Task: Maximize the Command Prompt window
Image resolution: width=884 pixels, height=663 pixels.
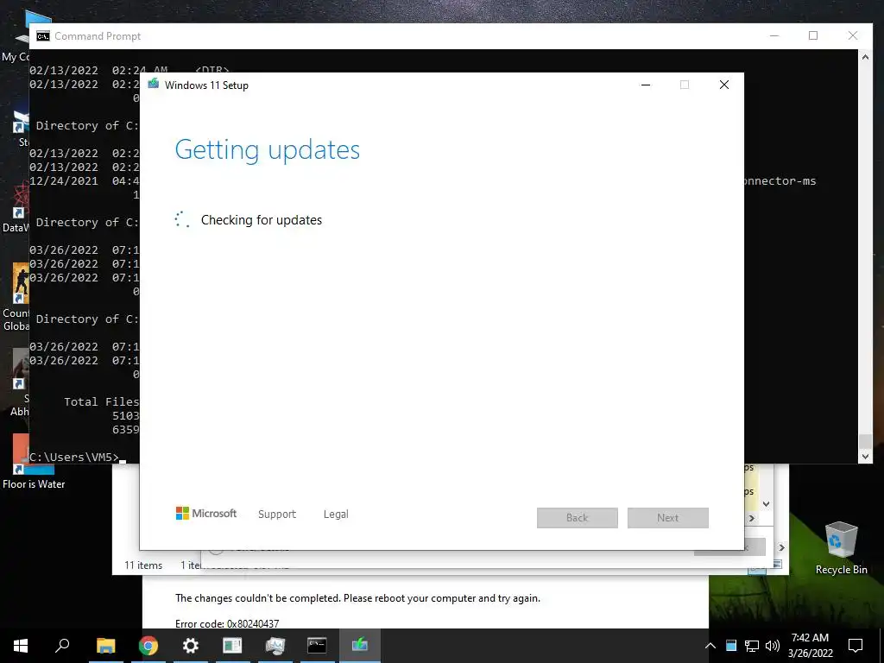Action: pos(813,35)
